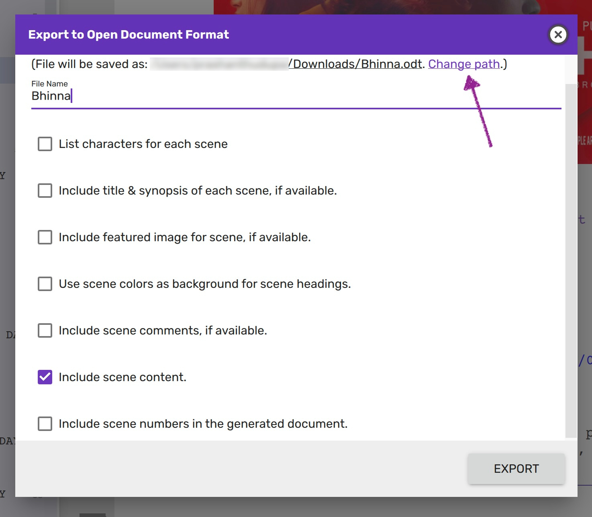Click the 'List characters for each scene' label text
This screenshot has height=517, width=592.
143,144
